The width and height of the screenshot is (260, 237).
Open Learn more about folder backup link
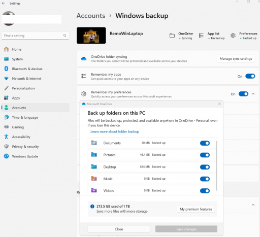tap(115, 131)
